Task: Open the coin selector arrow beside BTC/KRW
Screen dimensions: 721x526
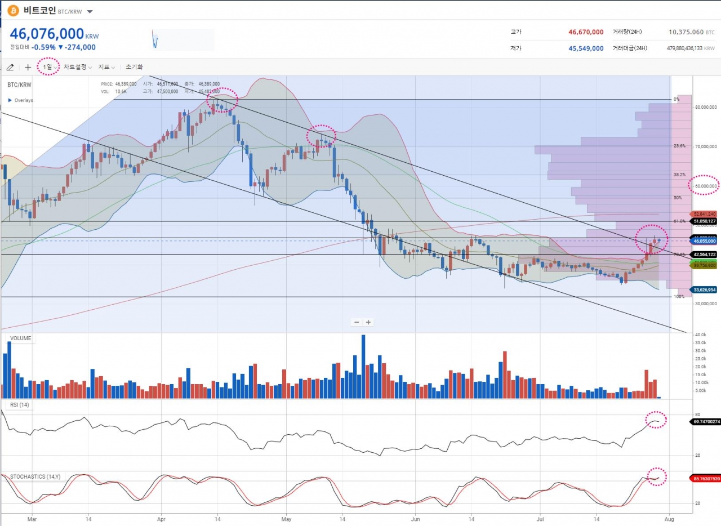Action: click(90, 11)
